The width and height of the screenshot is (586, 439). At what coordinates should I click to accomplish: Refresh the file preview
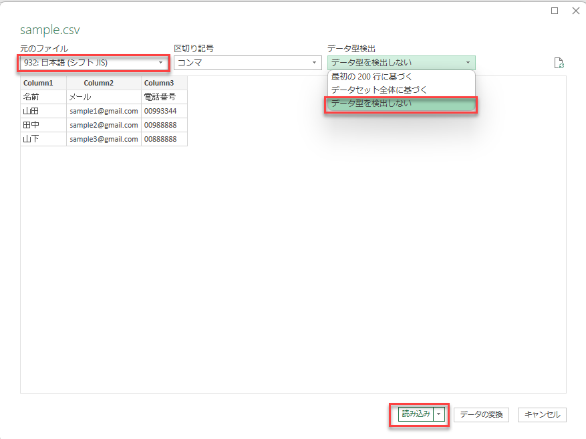tap(559, 61)
